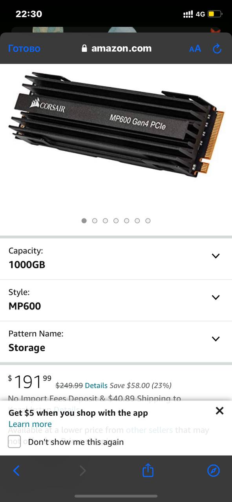Open the Pattern Name Storage dropdown
The width and height of the screenshot is (232, 502).
pos(116,342)
